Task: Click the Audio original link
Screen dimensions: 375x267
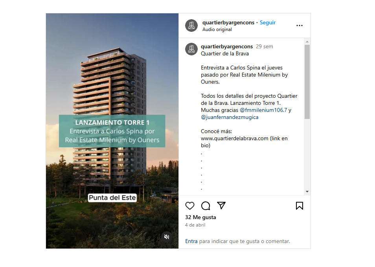Action: [217, 29]
